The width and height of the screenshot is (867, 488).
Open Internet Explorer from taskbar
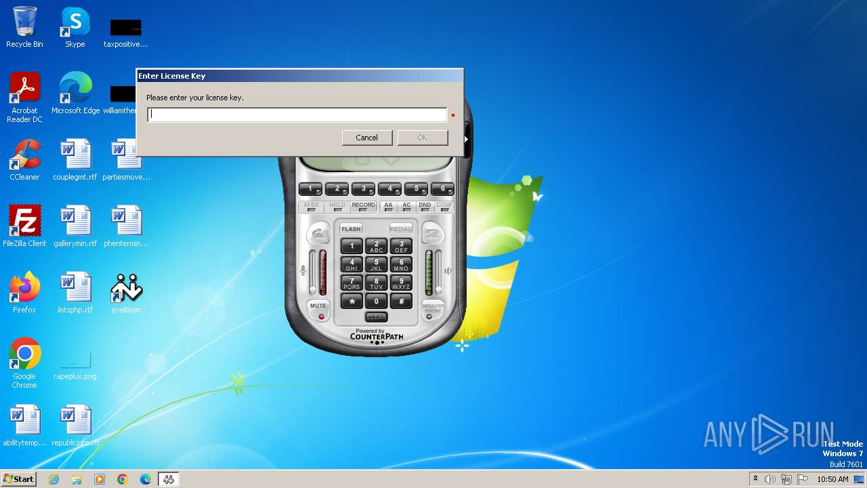pyautogui.click(x=54, y=479)
